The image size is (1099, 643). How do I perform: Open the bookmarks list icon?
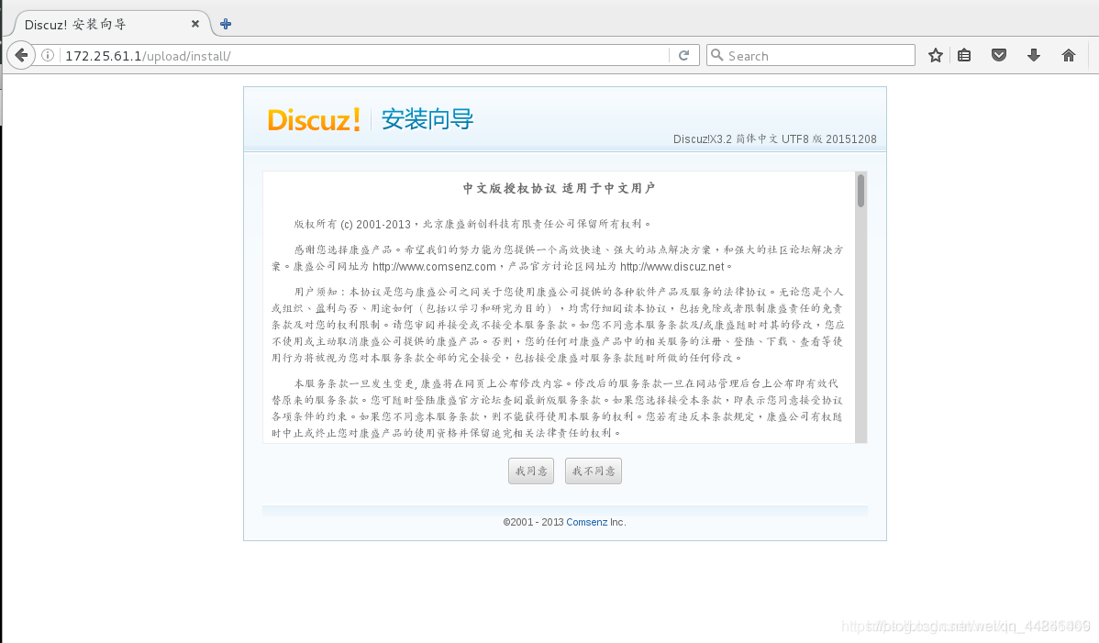point(964,55)
